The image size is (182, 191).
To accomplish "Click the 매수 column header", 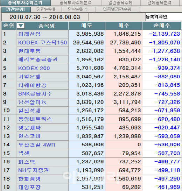I will point(124,26).
